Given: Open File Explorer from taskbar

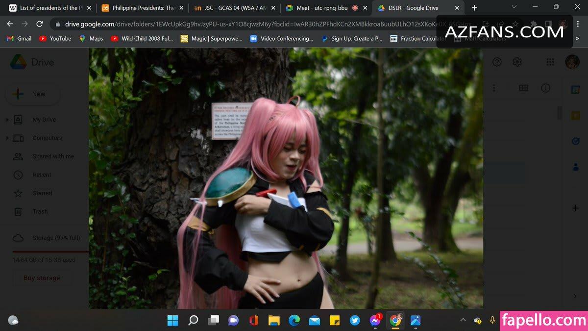Looking at the screenshot, I should coord(274,321).
